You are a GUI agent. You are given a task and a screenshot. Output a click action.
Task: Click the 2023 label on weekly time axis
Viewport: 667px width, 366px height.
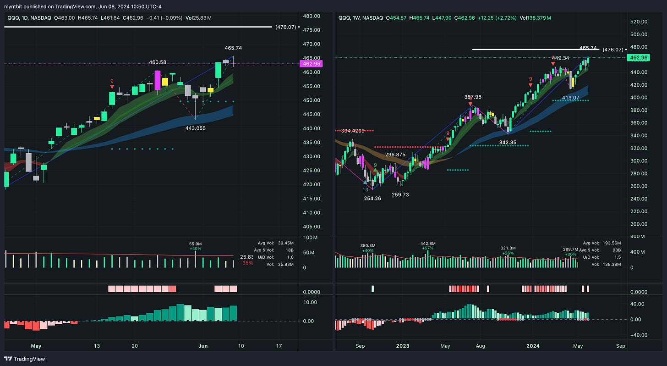click(x=403, y=345)
